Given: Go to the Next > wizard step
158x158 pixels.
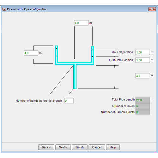Looking at the screenshot, I should (x=63, y=147).
